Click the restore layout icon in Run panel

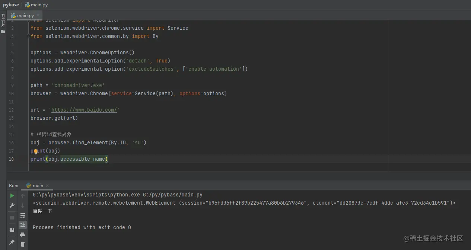12,230
